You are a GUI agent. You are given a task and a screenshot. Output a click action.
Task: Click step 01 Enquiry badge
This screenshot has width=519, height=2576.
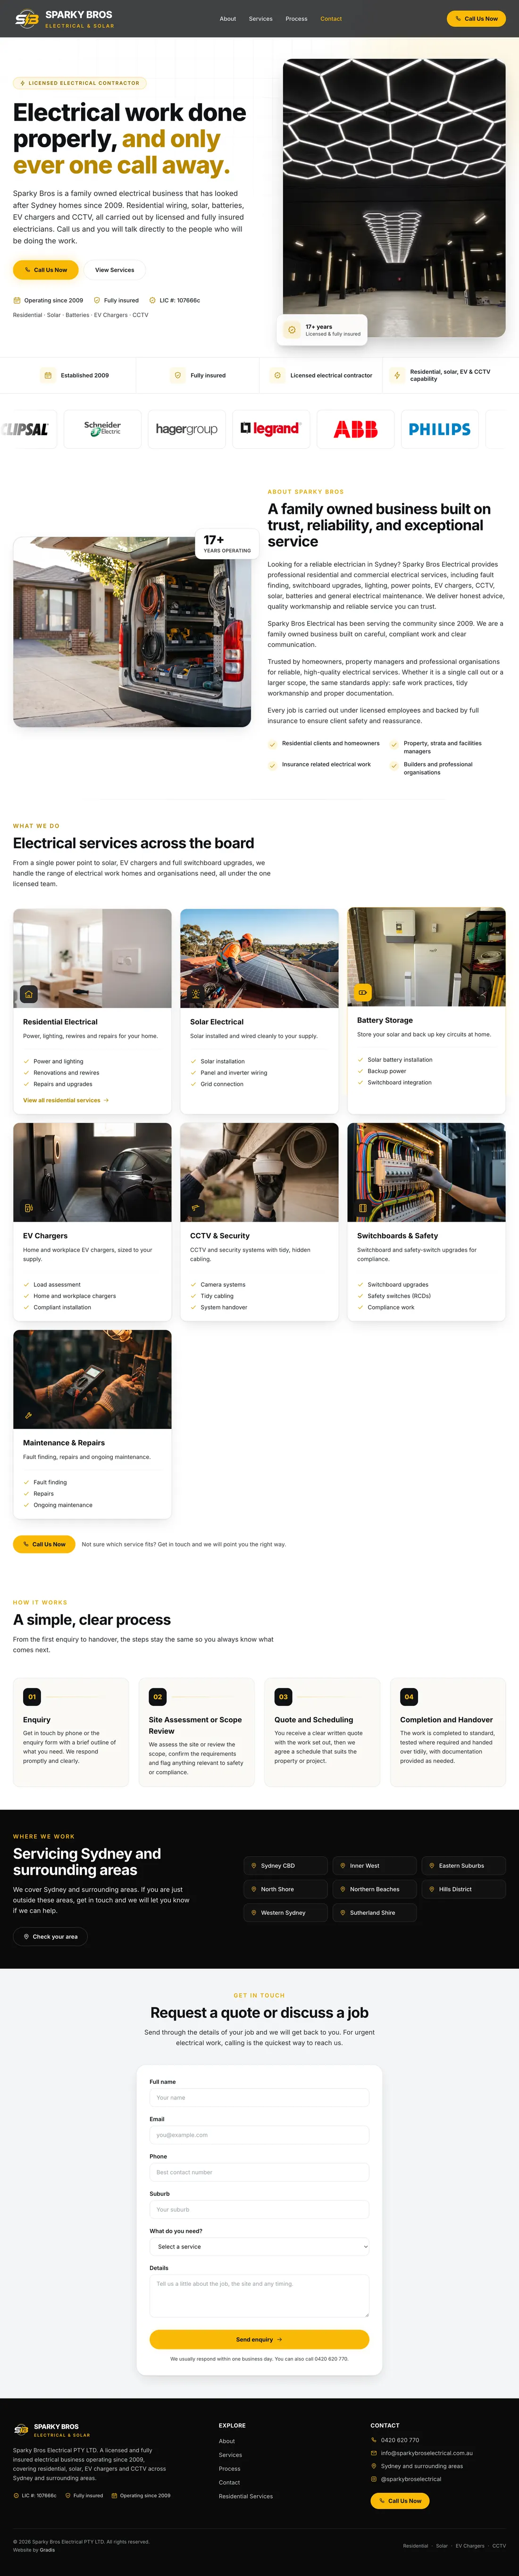32,1697
